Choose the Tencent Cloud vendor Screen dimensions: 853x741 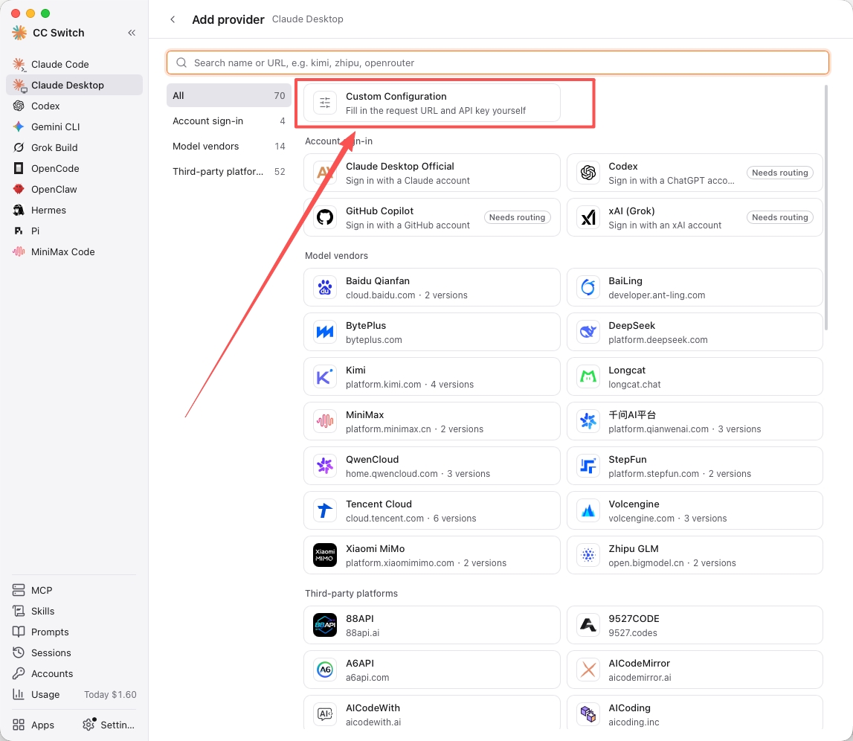432,510
